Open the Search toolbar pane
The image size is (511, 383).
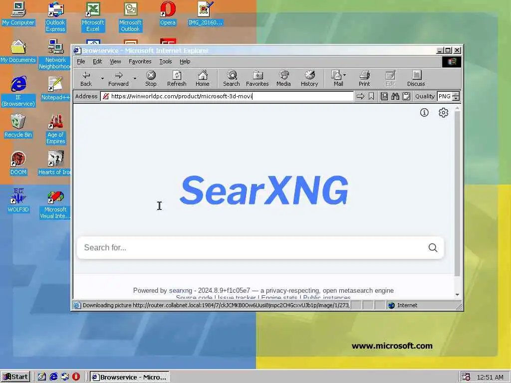point(232,78)
